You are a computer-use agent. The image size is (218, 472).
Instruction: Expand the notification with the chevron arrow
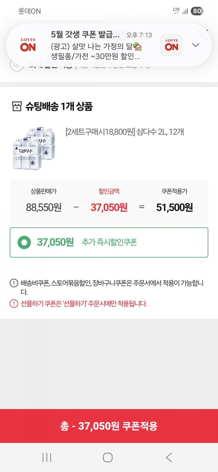coord(196,45)
